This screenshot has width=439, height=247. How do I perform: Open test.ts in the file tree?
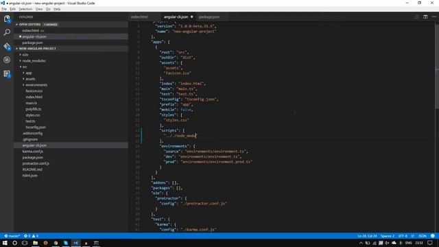point(30,121)
